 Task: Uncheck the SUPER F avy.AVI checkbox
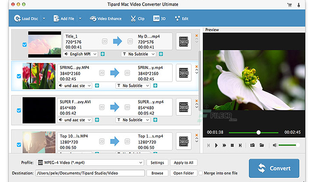[x=19, y=111]
